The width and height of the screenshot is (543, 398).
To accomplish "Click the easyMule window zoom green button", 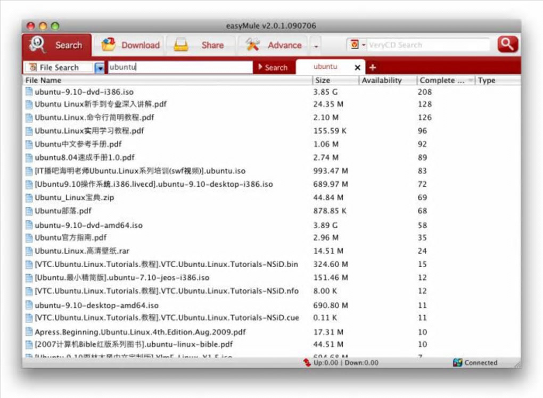I will (x=55, y=26).
